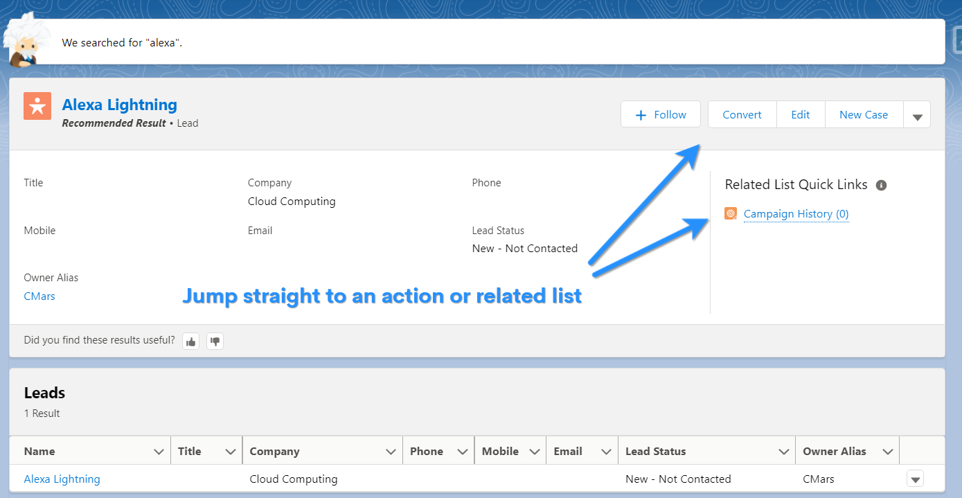The image size is (962, 498).
Task: Open Email column header dropdown
Action: coord(606,452)
